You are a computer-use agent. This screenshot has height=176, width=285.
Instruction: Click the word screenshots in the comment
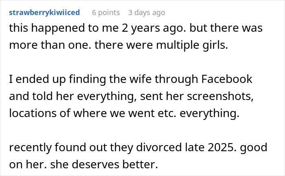pyautogui.click(x=220, y=96)
